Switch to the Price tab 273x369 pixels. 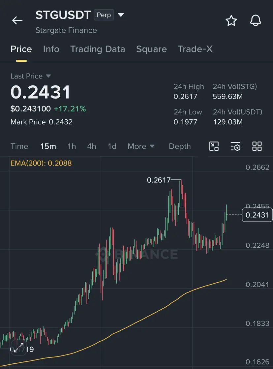point(21,49)
